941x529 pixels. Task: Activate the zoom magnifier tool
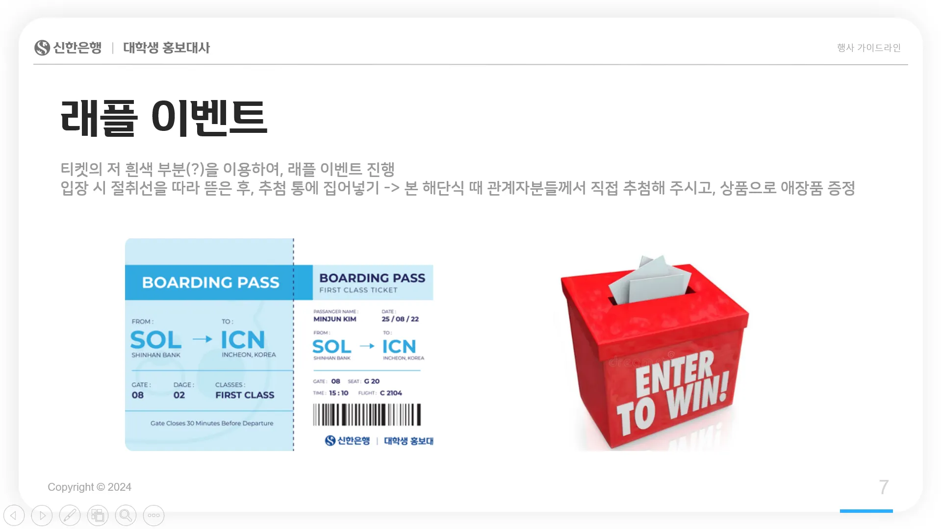[126, 515]
